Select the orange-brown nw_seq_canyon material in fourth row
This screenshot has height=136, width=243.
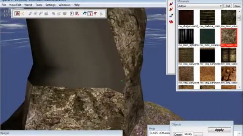207,74
